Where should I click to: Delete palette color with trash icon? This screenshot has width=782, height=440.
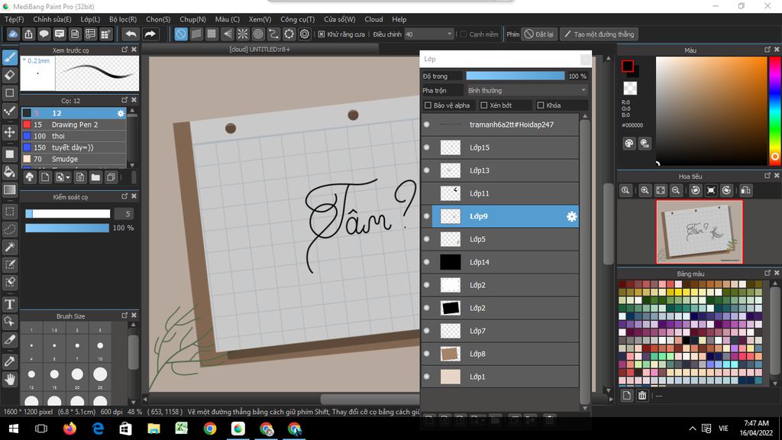coord(641,396)
